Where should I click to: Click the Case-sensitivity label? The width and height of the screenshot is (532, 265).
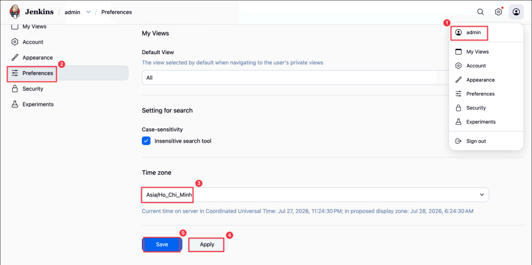point(162,130)
